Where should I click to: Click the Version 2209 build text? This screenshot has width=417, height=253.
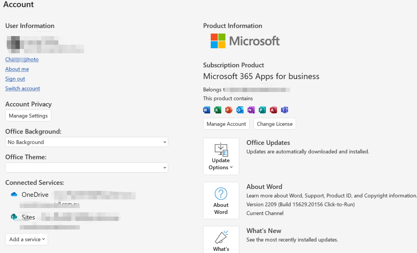click(301, 205)
